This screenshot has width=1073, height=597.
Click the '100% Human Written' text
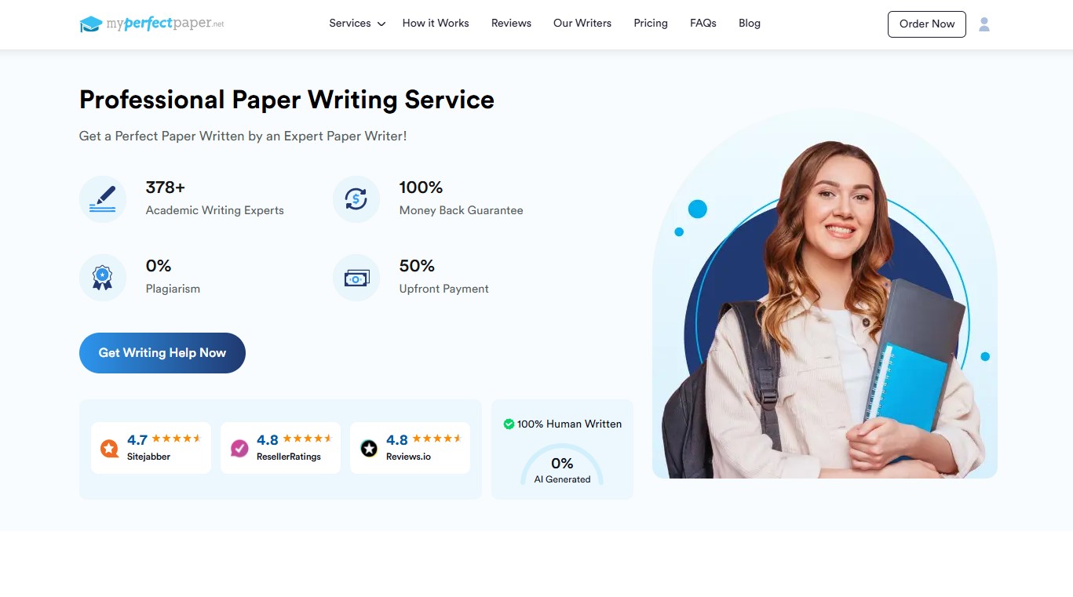569,424
